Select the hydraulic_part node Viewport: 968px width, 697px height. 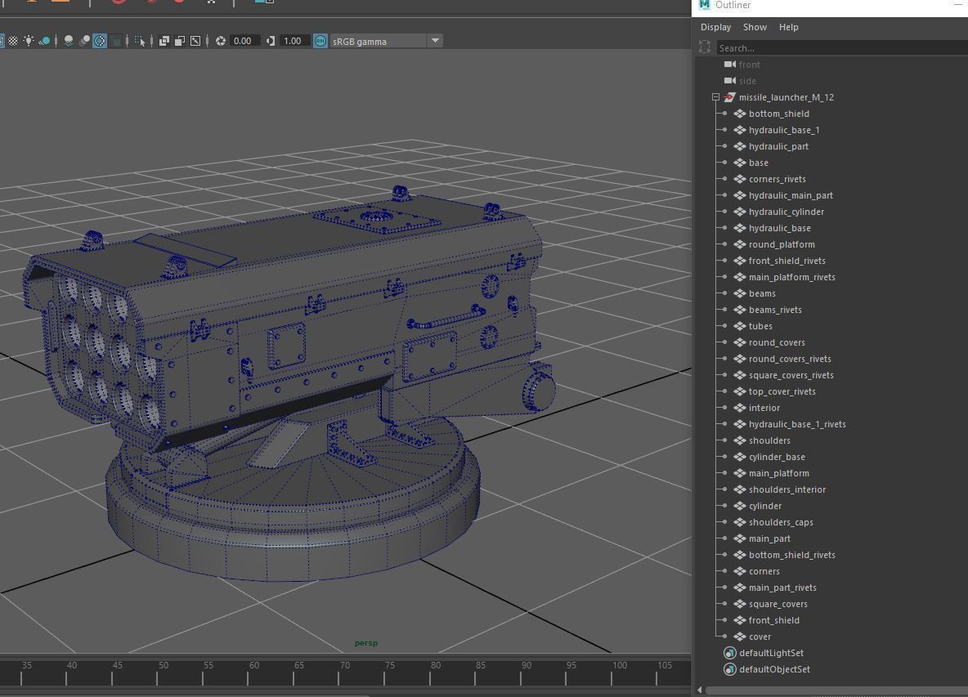pos(778,146)
